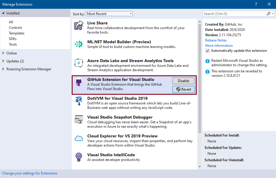The width and height of the screenshot is (276, 178).
Task: Click the Cloud Explorer cloud icon
Action: pos(78,138)
